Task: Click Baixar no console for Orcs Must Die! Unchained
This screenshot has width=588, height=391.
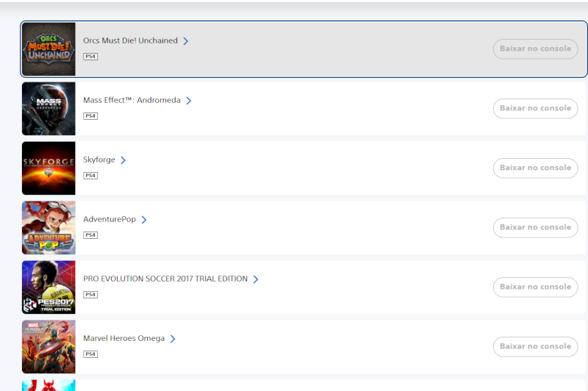Action: coord(536,49)
